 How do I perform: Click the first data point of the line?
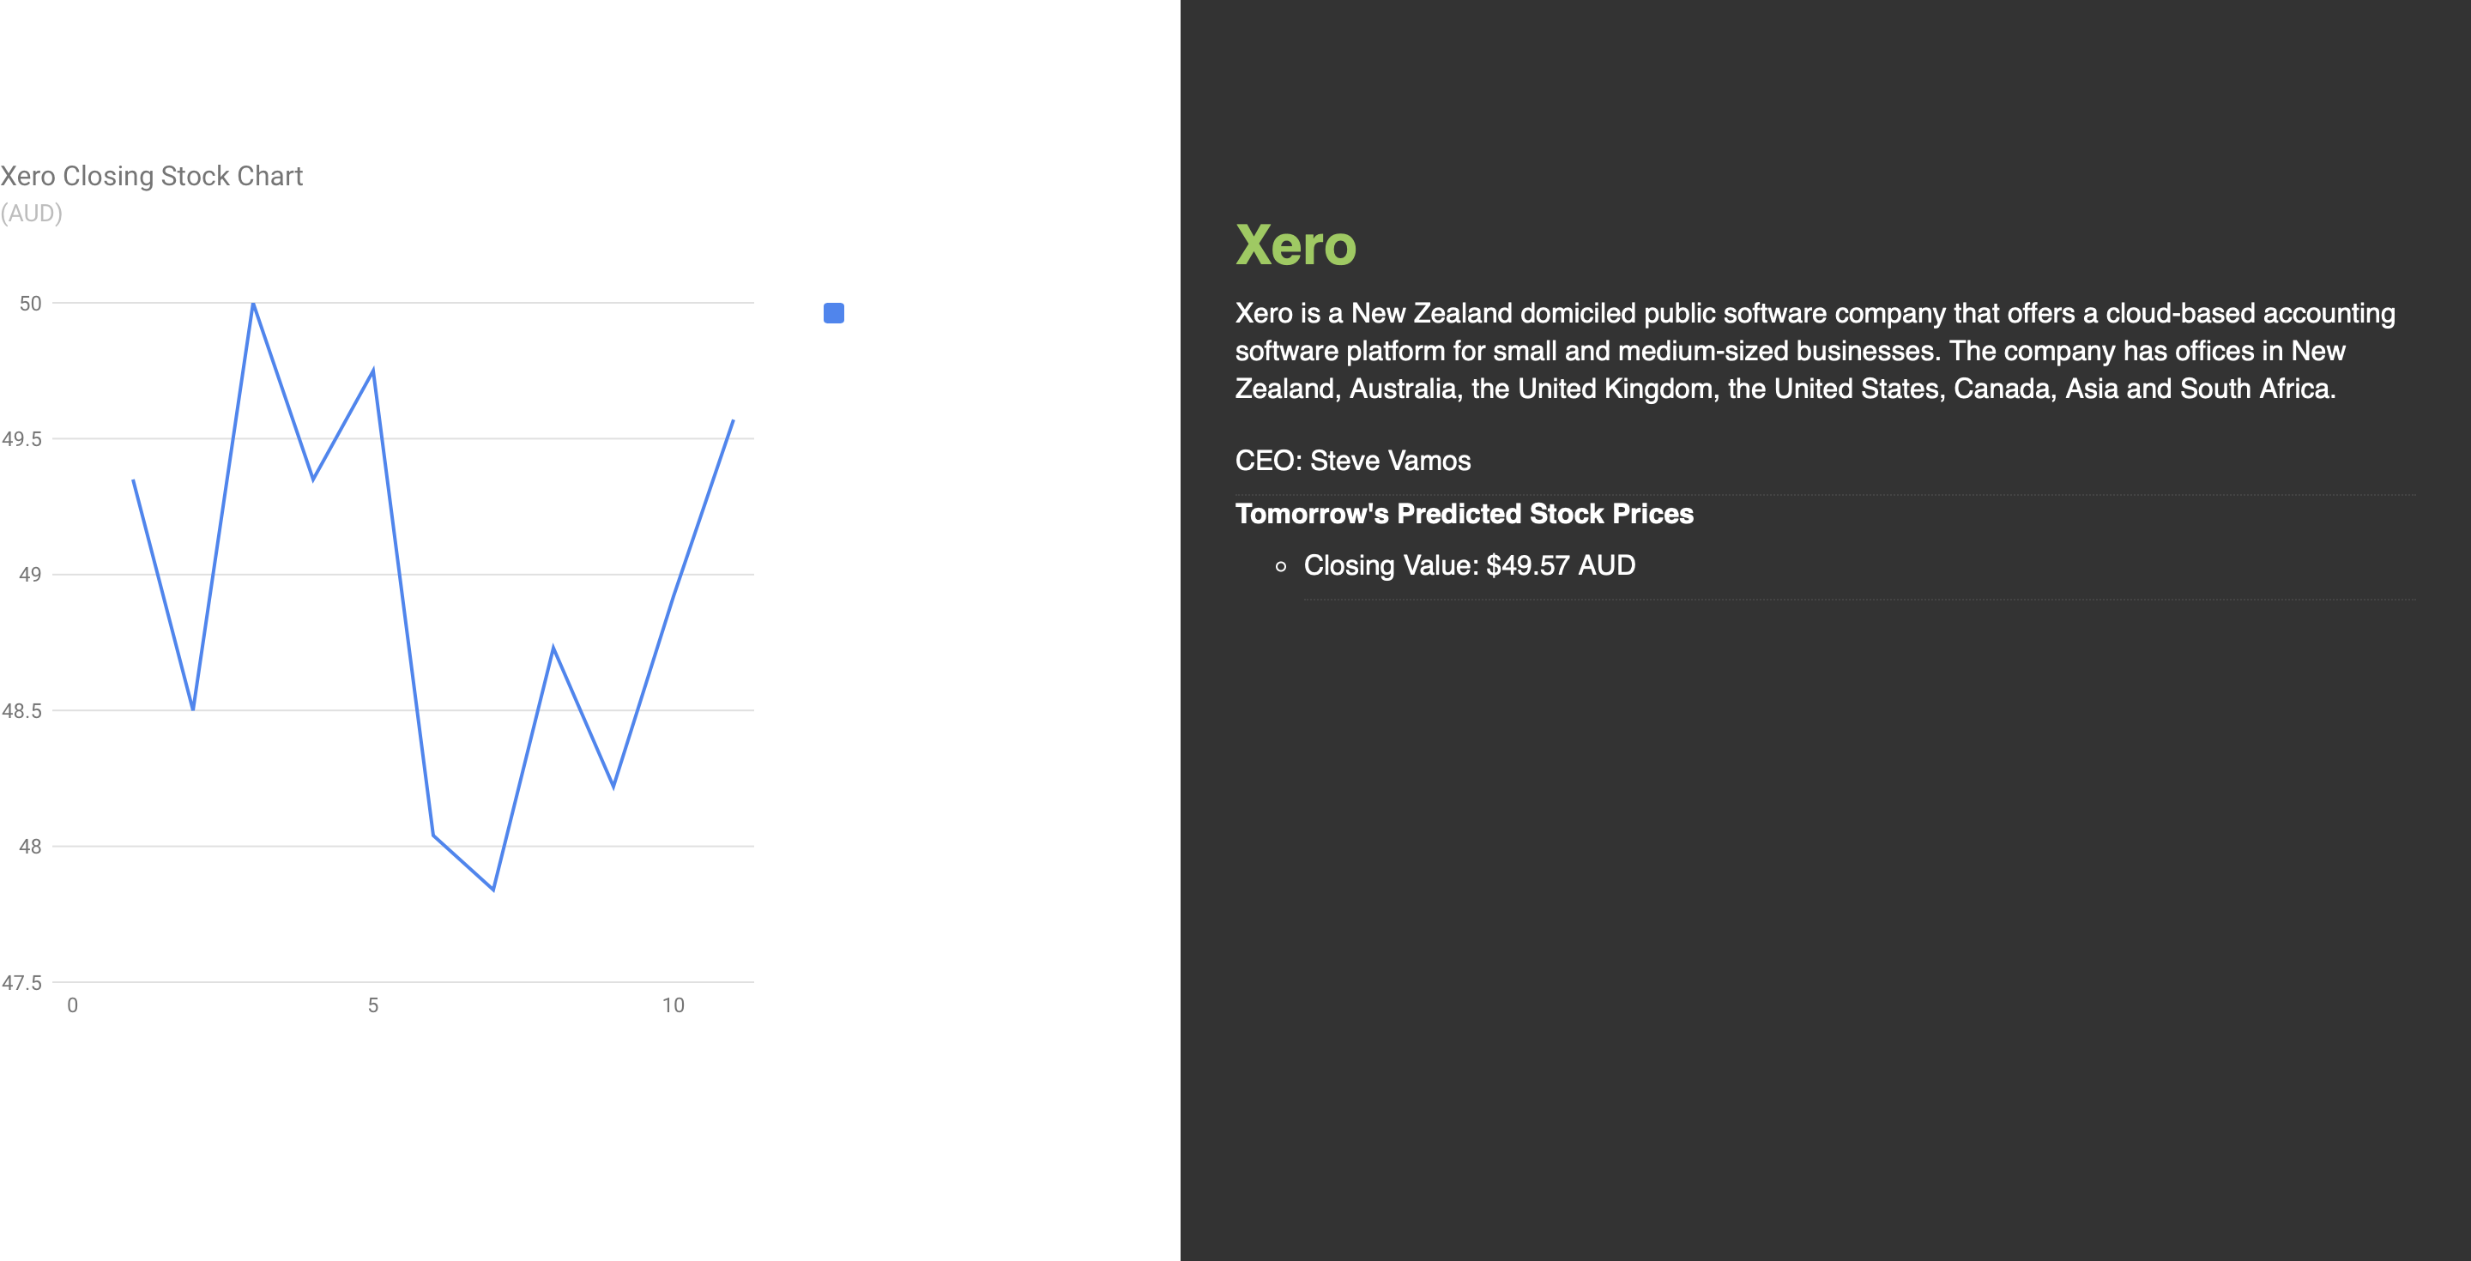[x=133, y=480]
